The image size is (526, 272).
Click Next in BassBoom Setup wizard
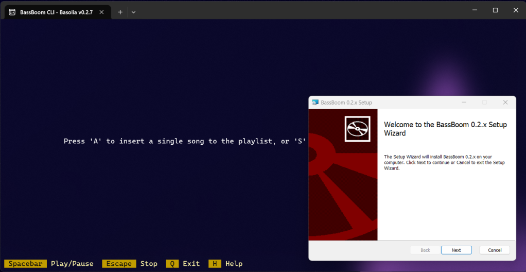click(456, 250)
